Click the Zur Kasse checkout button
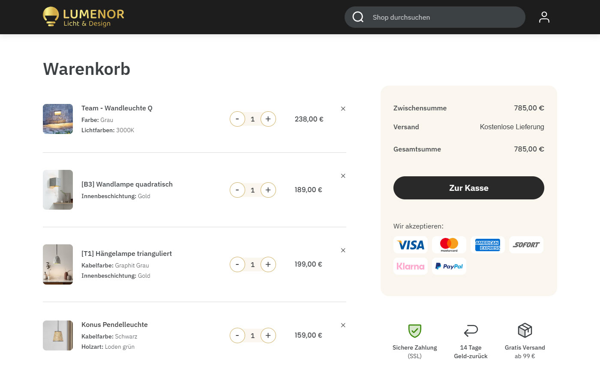Image resolution: width=600 pixels, height=368 pixels. [468, 188]
